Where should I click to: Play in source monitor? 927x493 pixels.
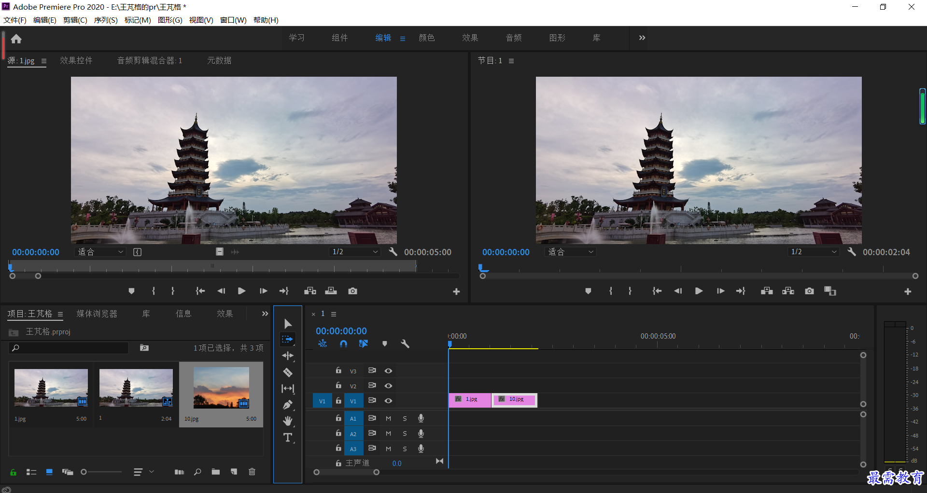[242, 291]
